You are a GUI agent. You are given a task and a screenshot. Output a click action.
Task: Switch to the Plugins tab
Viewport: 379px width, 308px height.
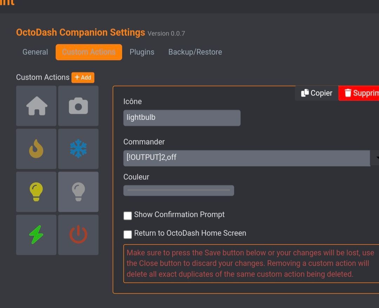(x=142, y=52)
